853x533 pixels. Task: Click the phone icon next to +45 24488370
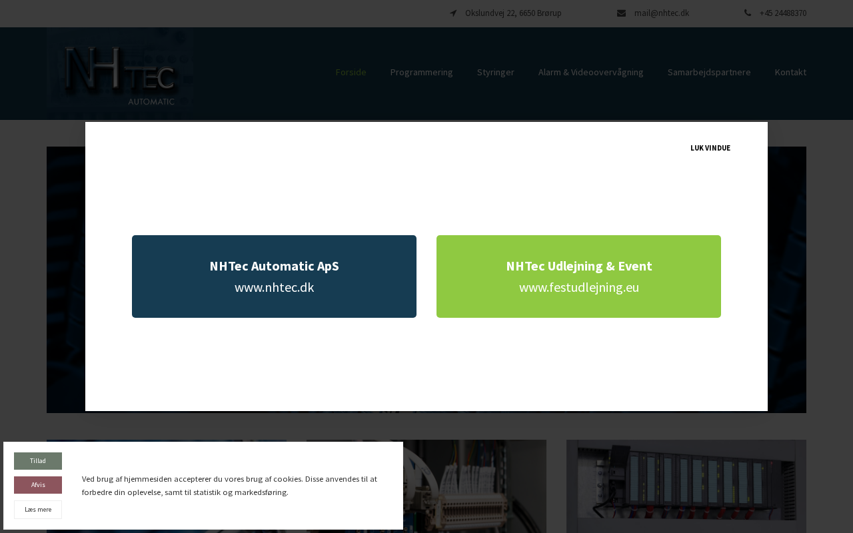(748, 13)
